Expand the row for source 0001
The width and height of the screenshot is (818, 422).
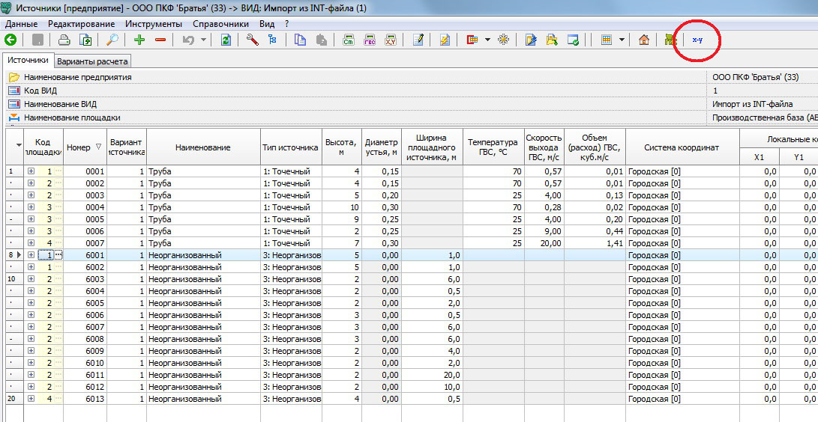pyautogui.click(x=31, y=171)
